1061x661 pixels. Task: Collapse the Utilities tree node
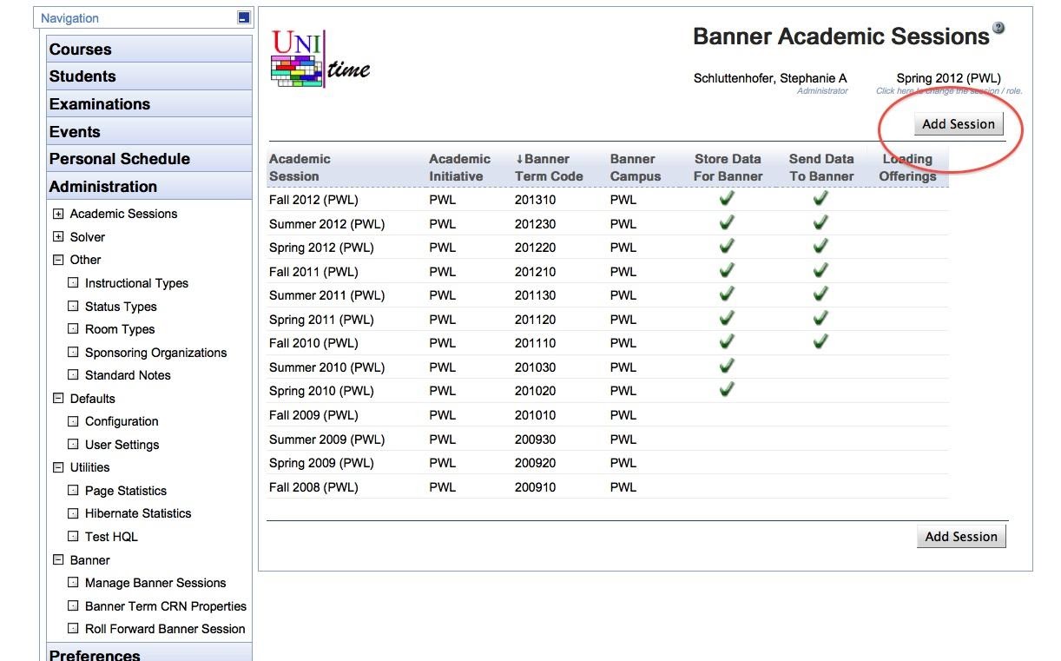(x=58, y=467)
